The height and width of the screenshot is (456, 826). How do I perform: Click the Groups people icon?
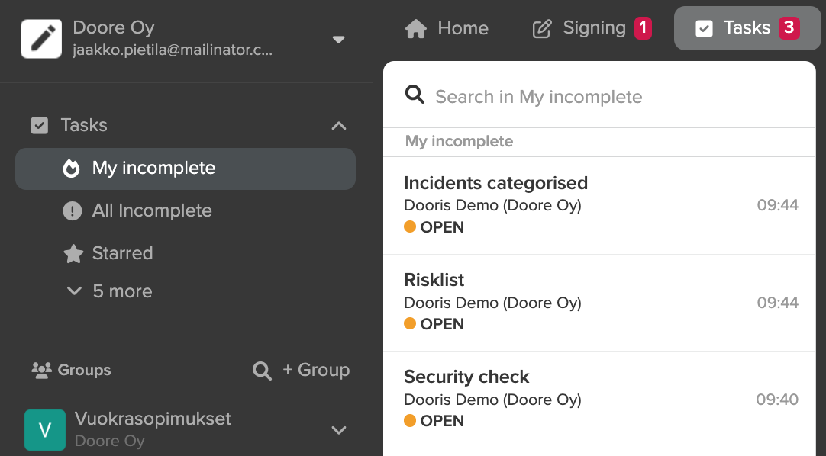pyautogui.click(x=42, y=371)
